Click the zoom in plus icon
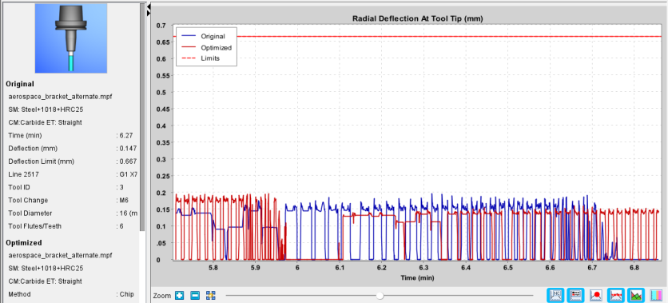The width and height of the screenshot is (668, 303). [179, 295]
